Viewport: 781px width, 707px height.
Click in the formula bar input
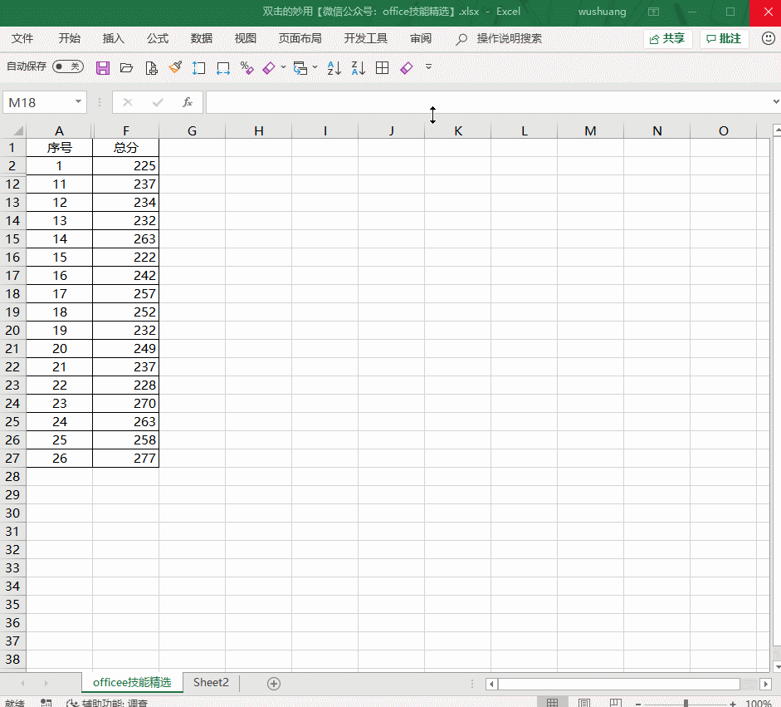coord(488,102)
